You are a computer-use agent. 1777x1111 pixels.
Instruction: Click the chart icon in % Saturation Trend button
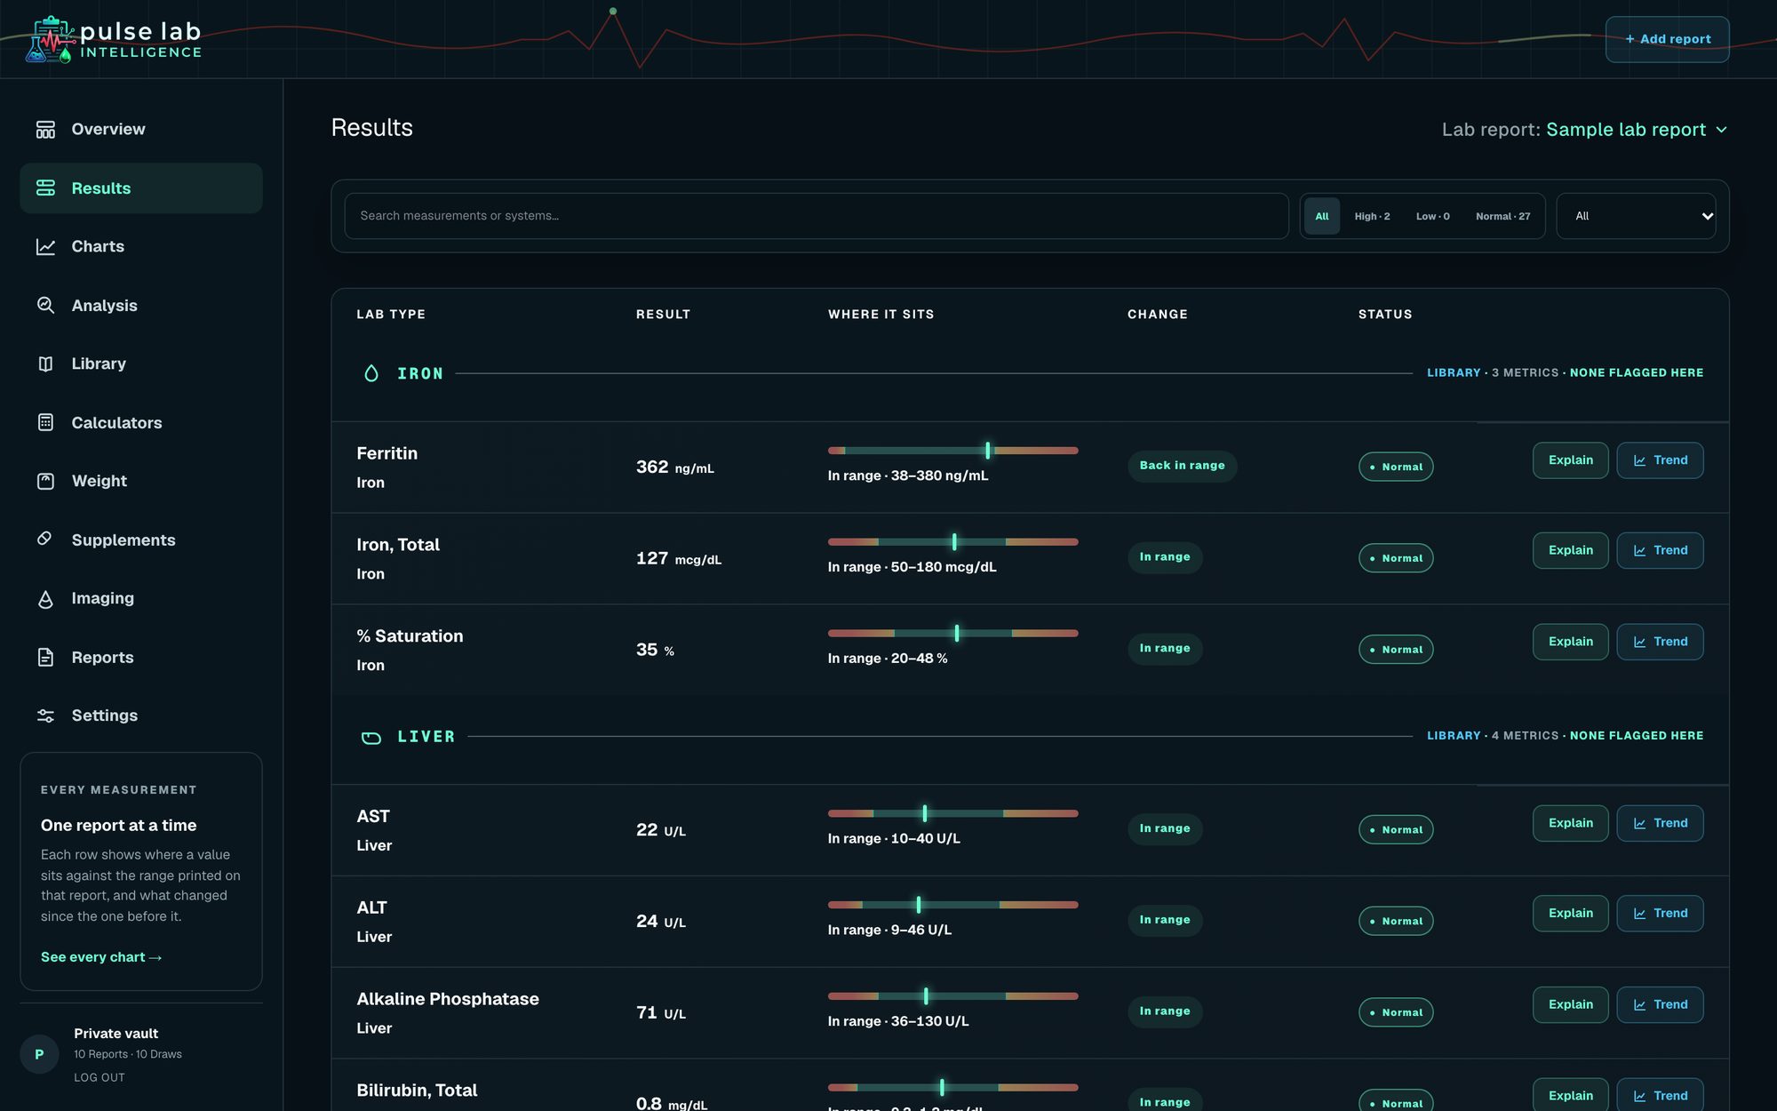(x=1639, y=642)
